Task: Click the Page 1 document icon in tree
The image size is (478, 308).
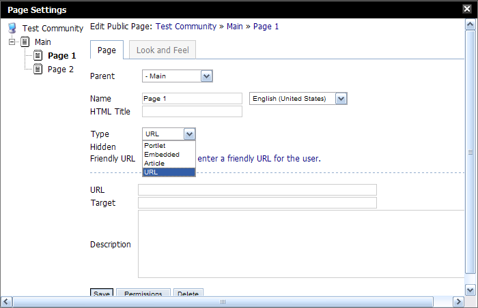Action: pyautogui.click(x=38, y=55)
